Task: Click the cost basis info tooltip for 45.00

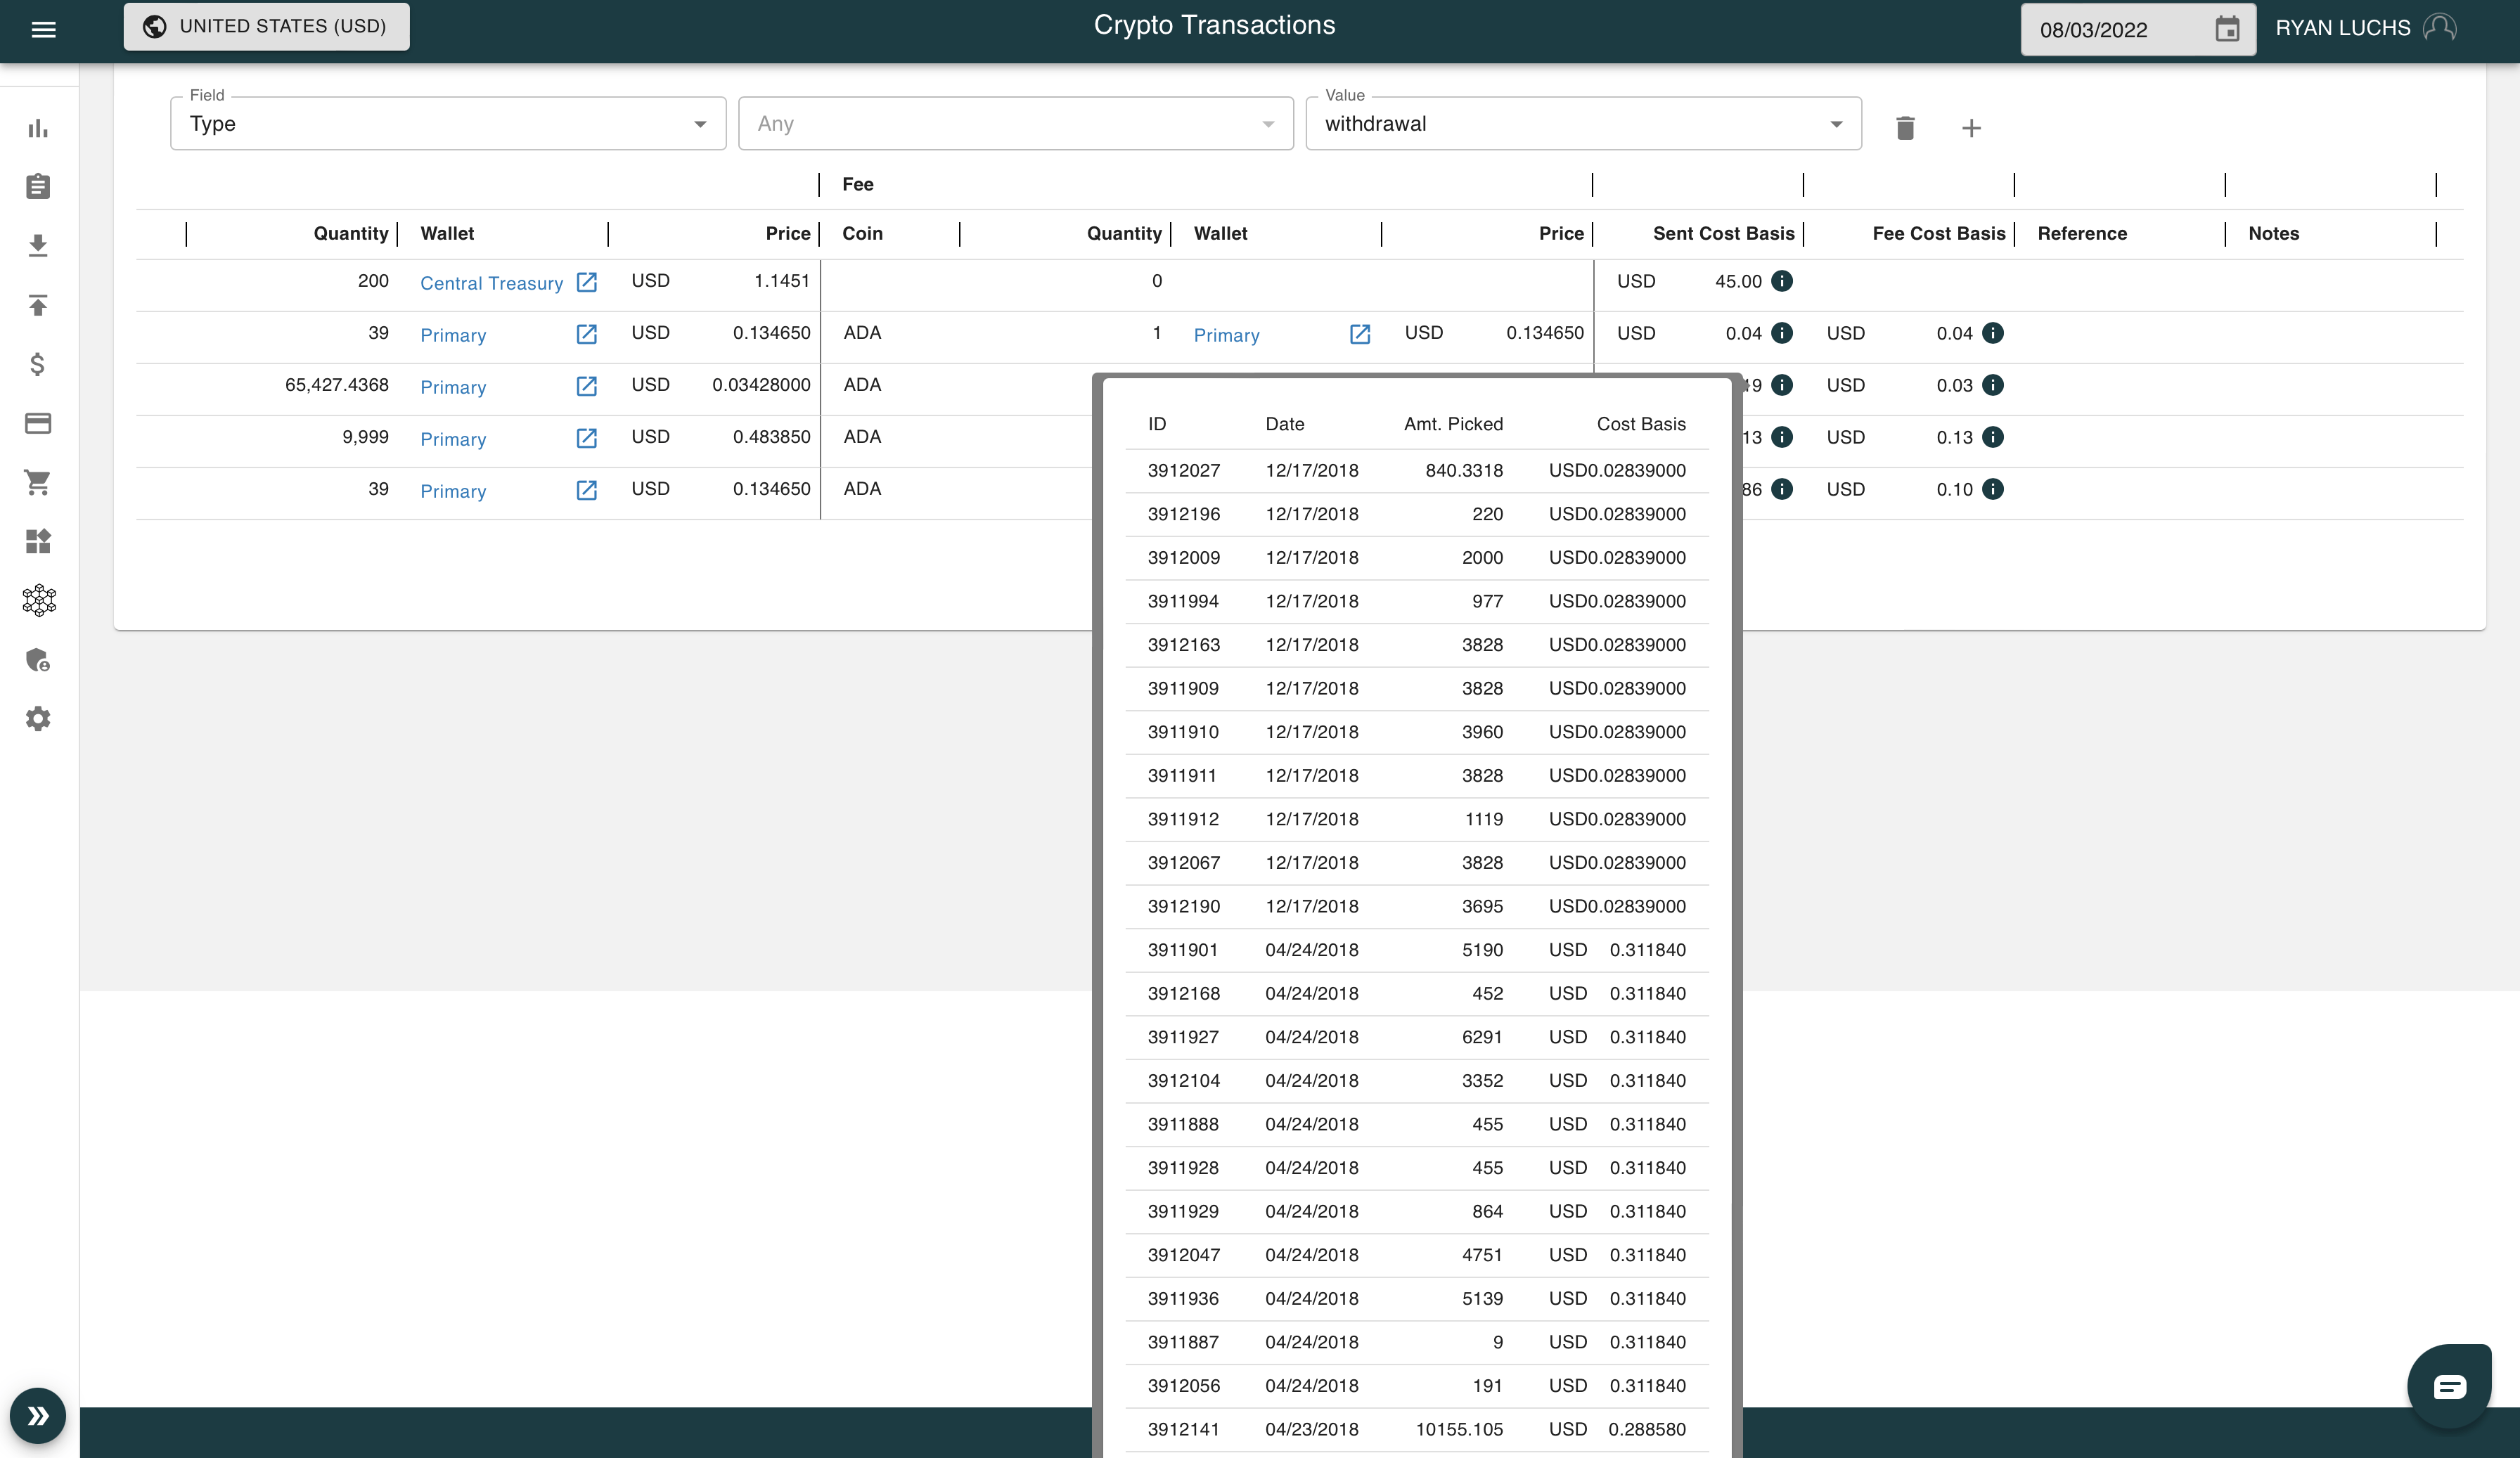Action: point(1782,281)
